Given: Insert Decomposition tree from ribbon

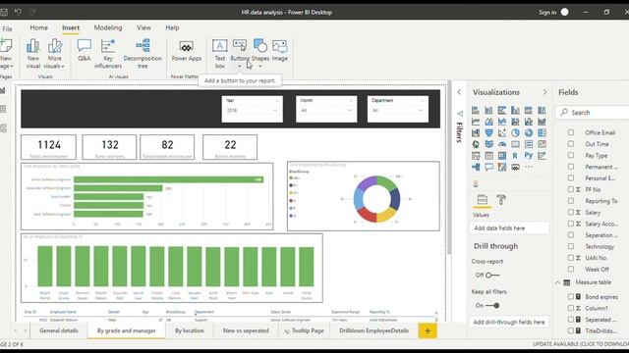Looking at the screenshot, I should [143, 54].
